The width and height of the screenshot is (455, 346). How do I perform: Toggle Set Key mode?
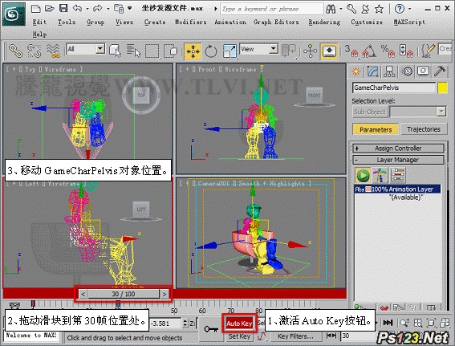[x=239, y=336]
